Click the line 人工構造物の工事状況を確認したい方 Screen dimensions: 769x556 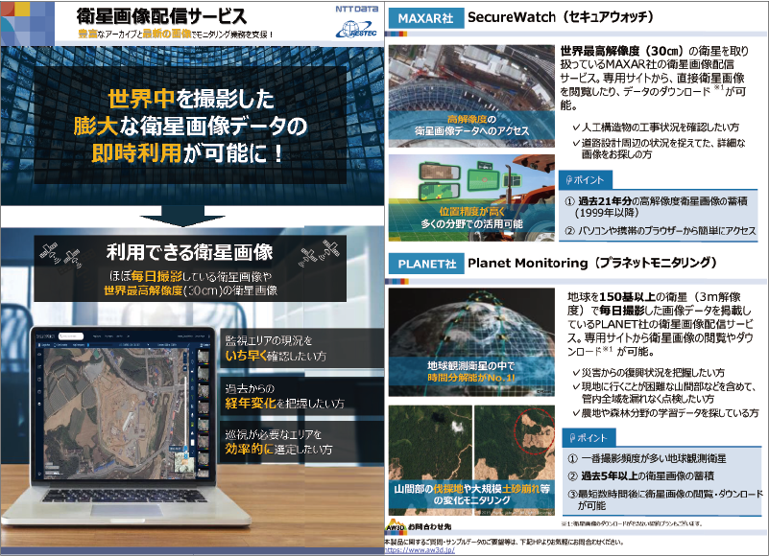click(x=657, y=127)
